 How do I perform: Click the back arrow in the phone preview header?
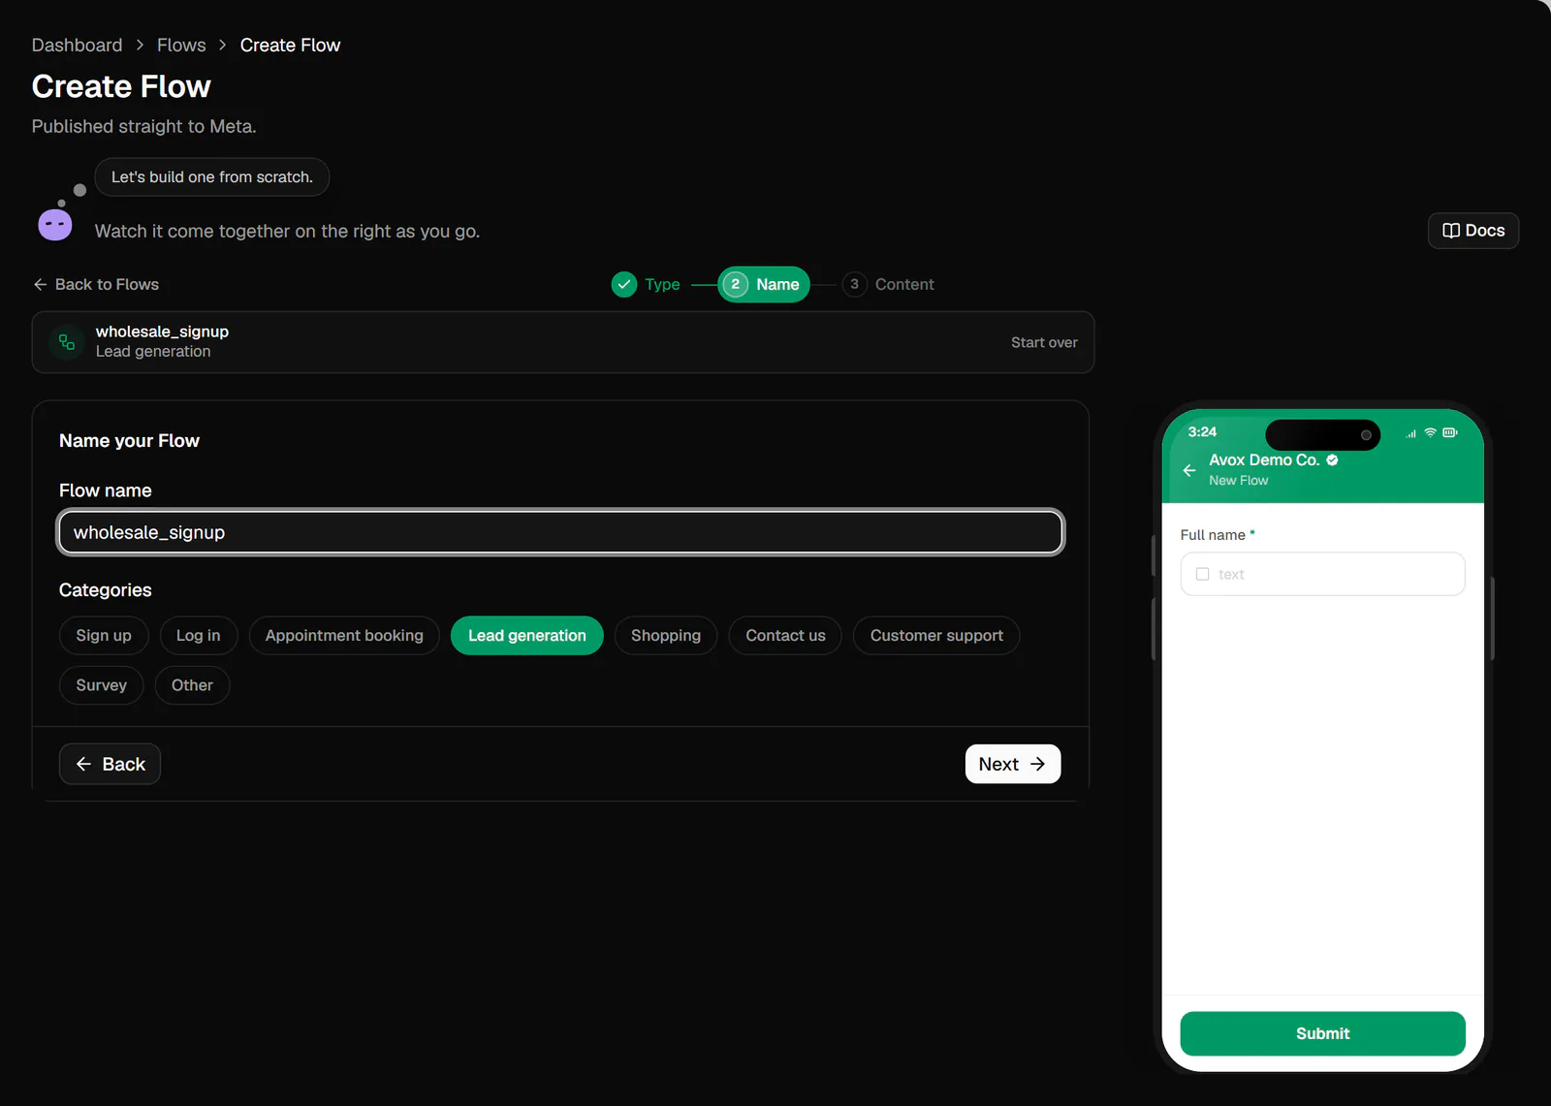pyautogui.click(x=1189, y=470)
